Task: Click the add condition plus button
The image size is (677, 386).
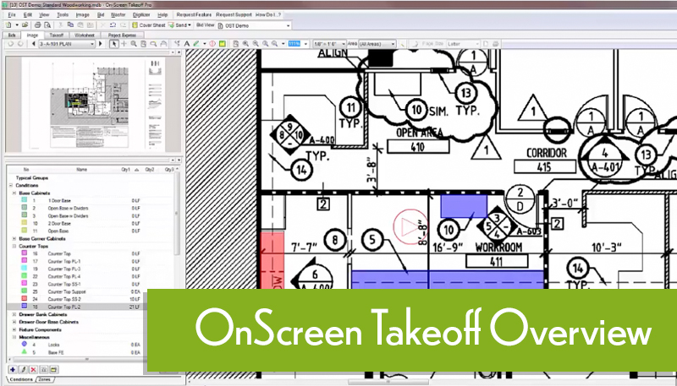Action: click(x=13, y=370)
